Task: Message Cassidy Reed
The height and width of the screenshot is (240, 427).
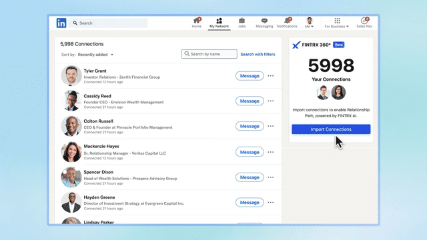Action: [x=250, y=101]
